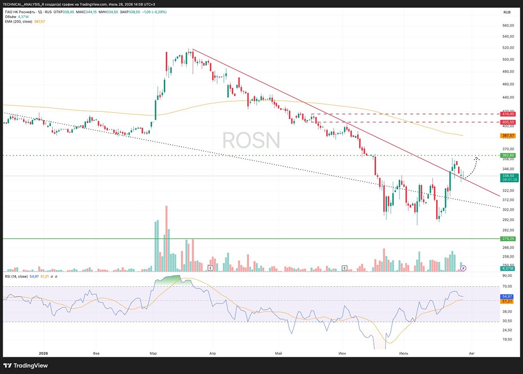Image resolution: width=523 pixels, height=374 pixels.
Task: Click the second null-value icon beside RSI
Action: (x=56, y=276)
